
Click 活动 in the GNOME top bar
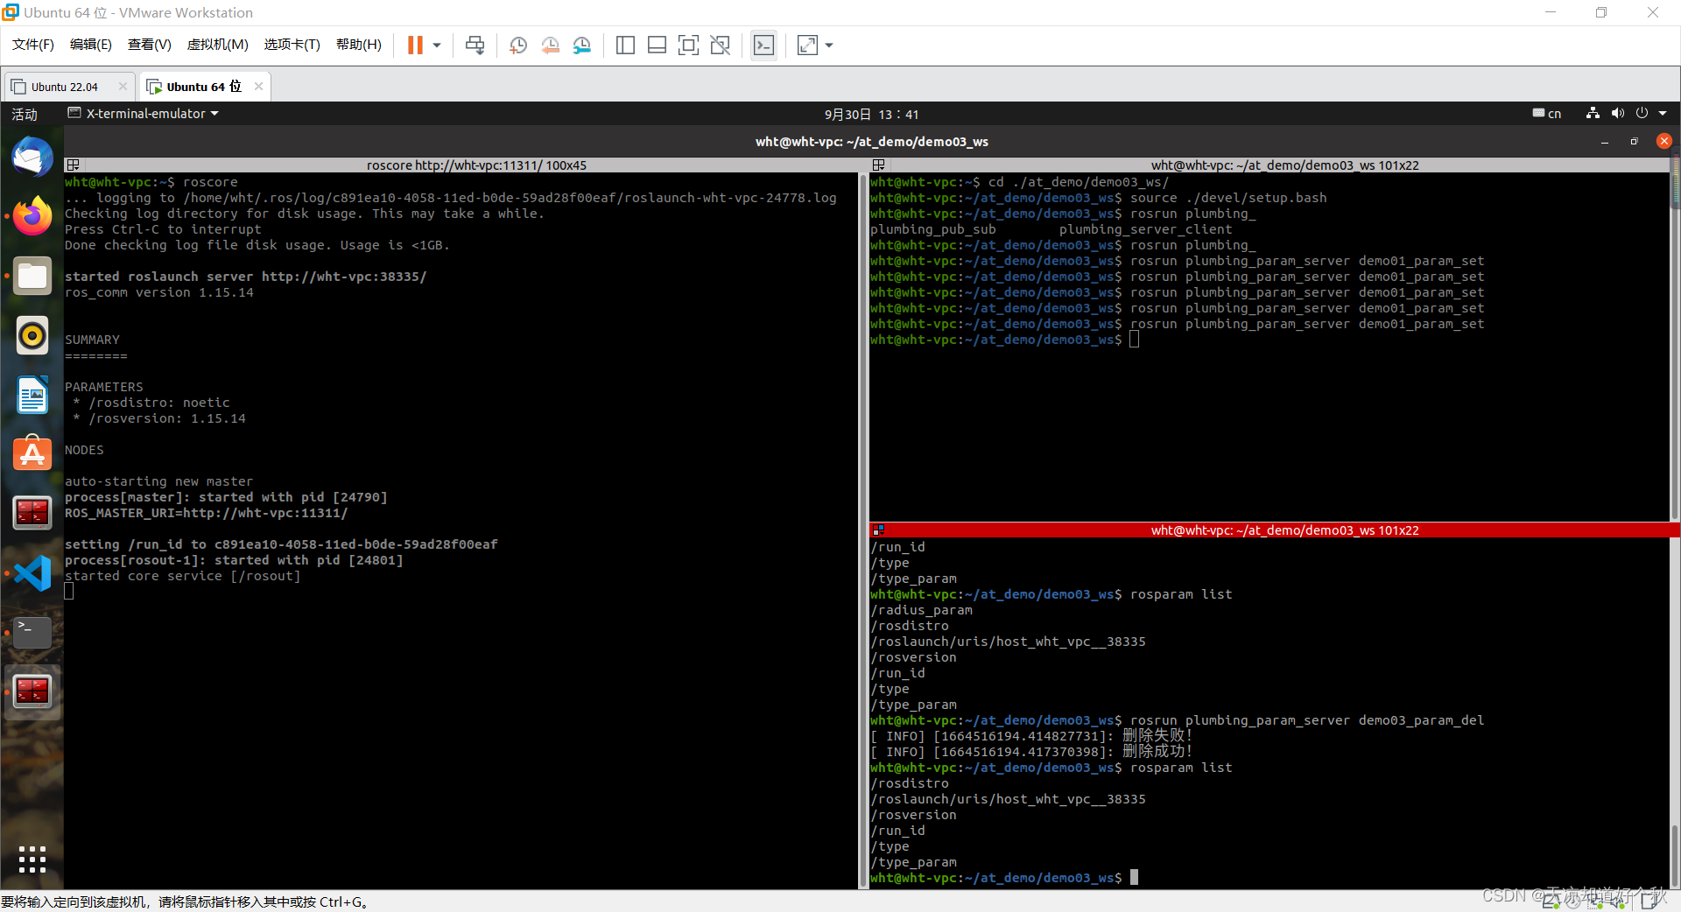click(25, 114)
